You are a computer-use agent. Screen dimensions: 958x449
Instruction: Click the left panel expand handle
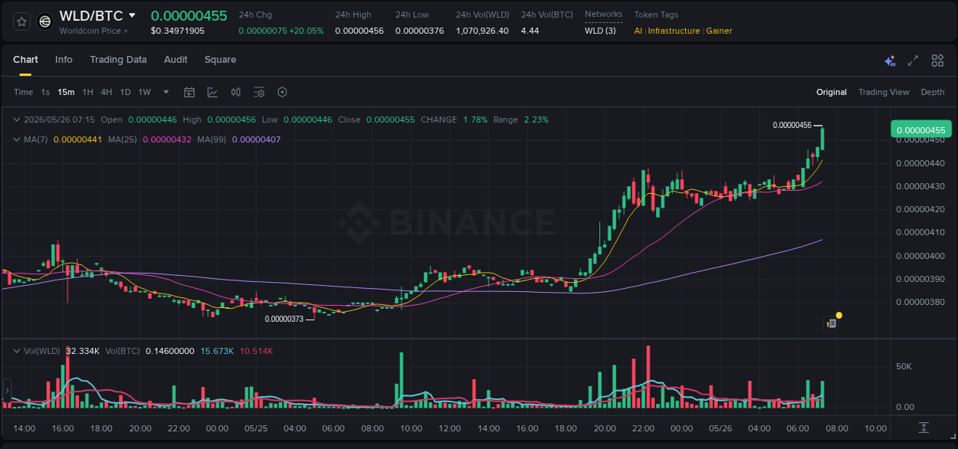(x=7, y=391)
